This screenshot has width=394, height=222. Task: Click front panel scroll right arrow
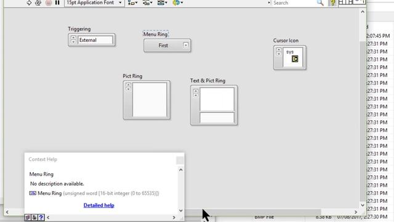356,212
